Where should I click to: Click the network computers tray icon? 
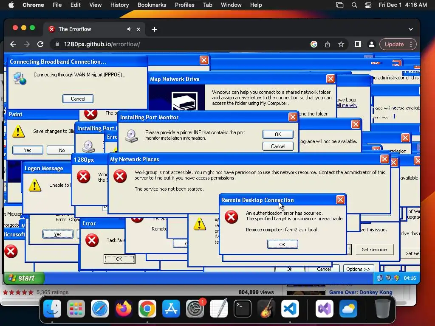[380, 278]
